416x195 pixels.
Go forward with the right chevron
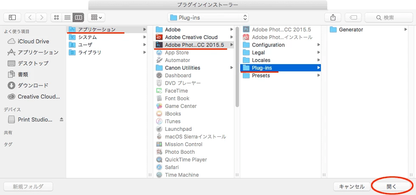[x=41, y=17]
